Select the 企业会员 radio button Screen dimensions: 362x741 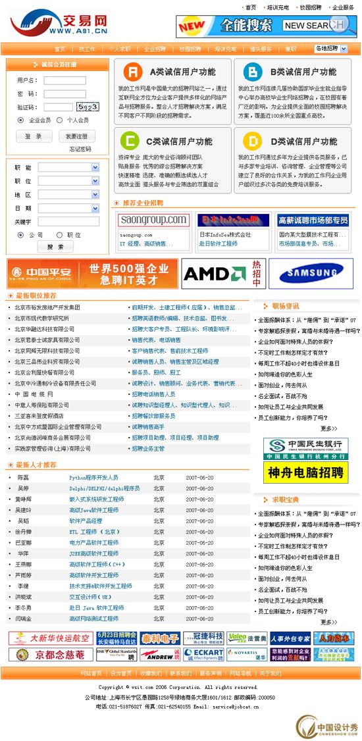click(20, 120)
